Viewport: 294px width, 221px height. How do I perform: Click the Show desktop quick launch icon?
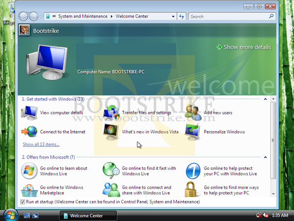(x=27, y=216)
